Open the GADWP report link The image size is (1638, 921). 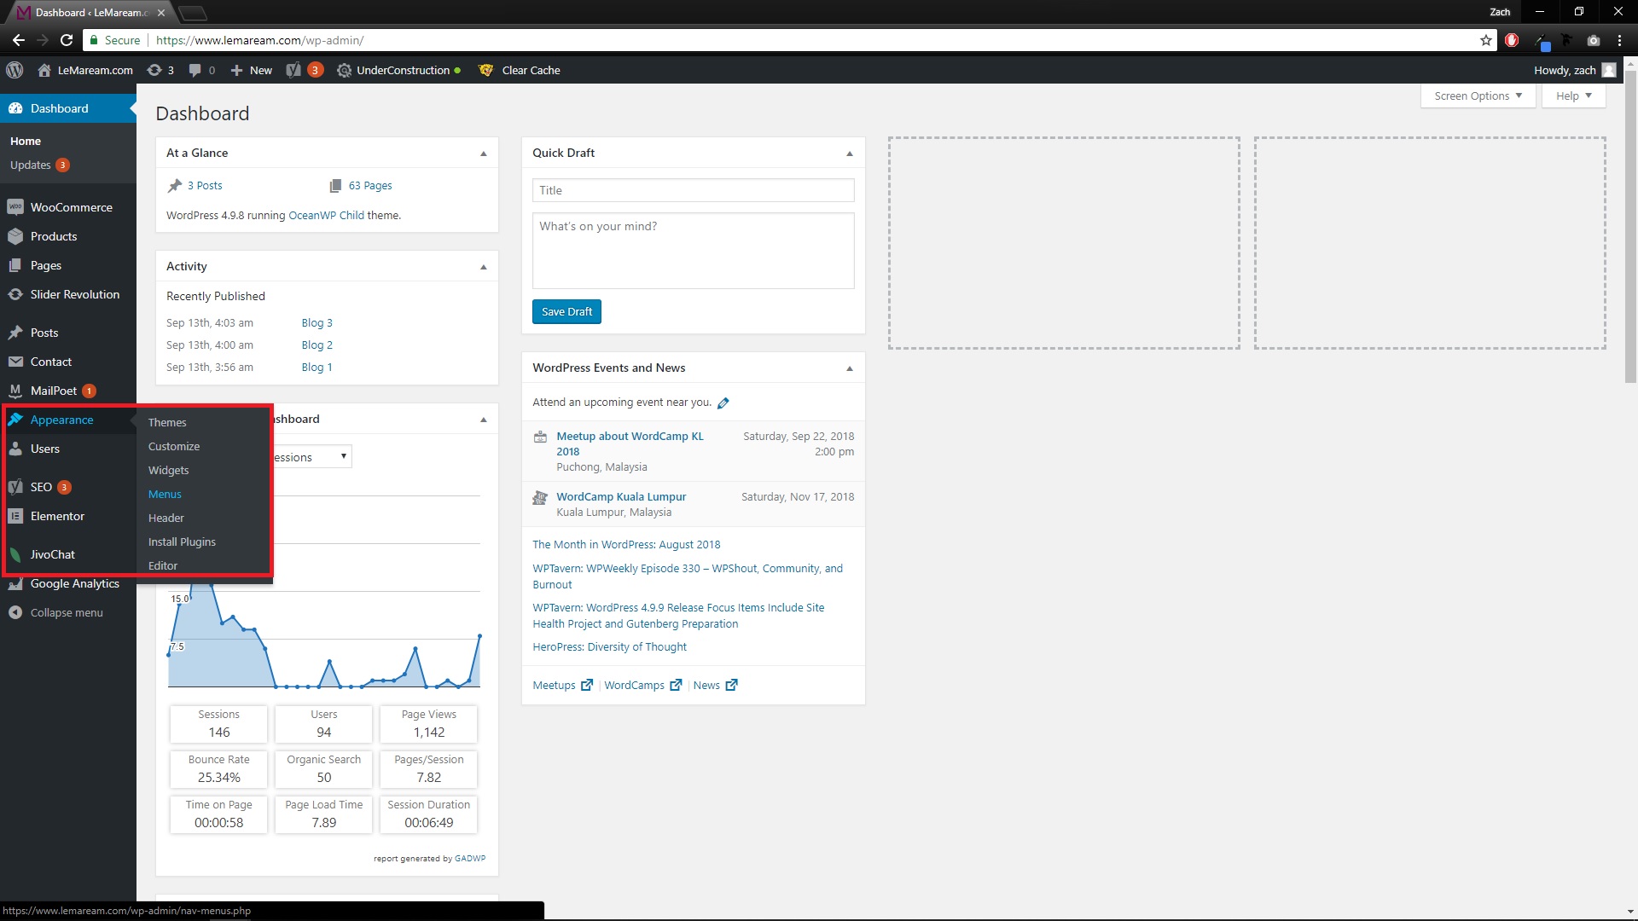tap(470, 858)
